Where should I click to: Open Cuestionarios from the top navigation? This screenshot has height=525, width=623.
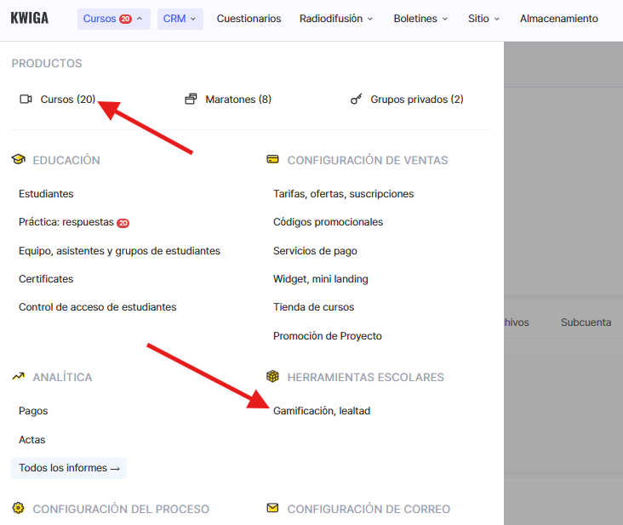pos(249,19)
